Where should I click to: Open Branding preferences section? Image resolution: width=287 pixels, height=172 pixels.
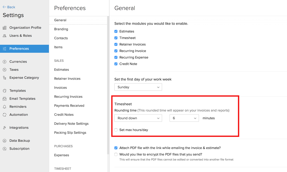[61, 29]
